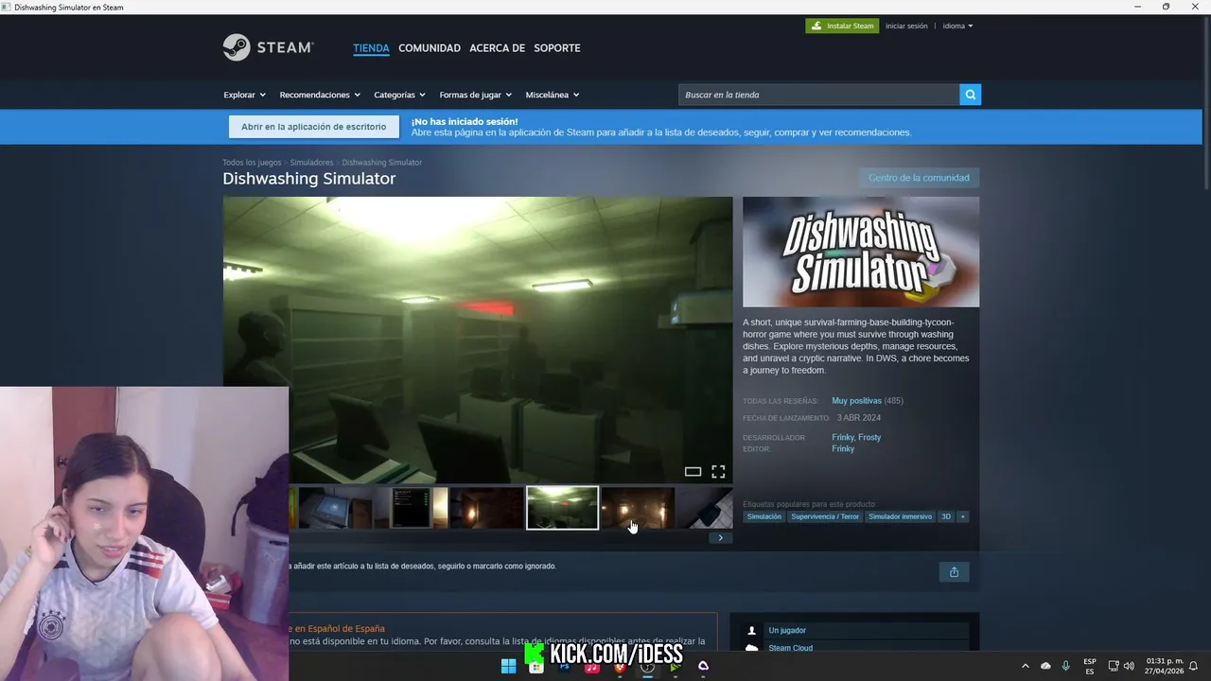Screen dimensions: 1211x681
Task: Select the dark brick corridor thumbnail
Action: [x=486, y=508]
